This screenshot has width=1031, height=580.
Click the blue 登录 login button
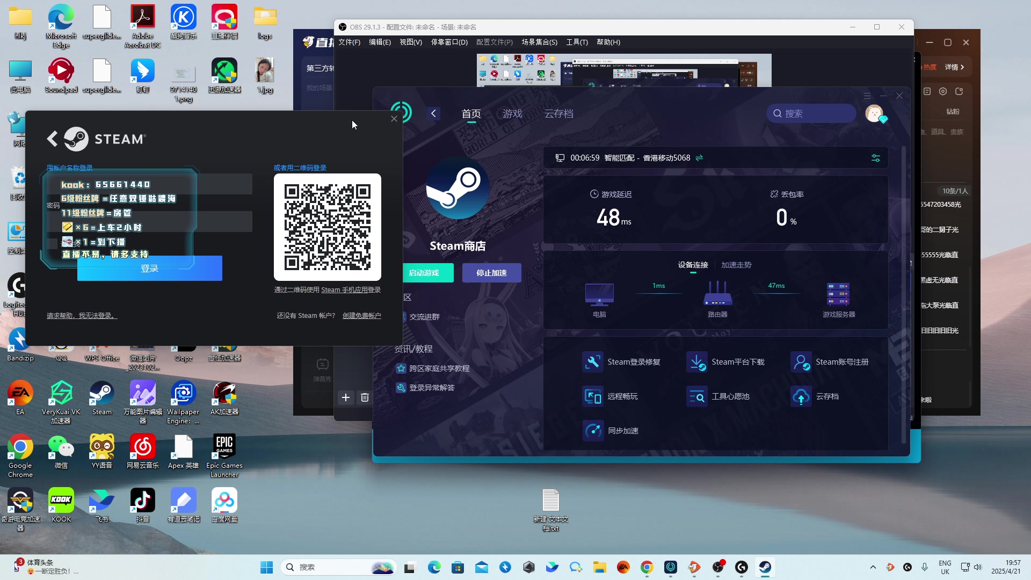pyautogui.click(x=150, y=268)
